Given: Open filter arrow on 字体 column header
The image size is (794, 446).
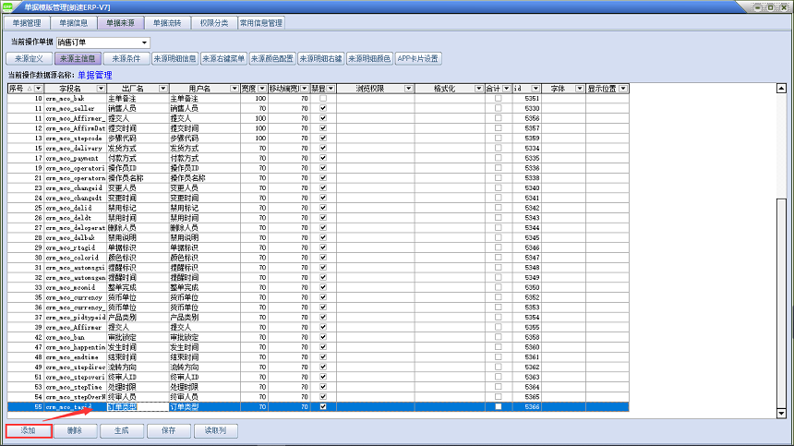Looking at the screenshot, I should point(579,89).
